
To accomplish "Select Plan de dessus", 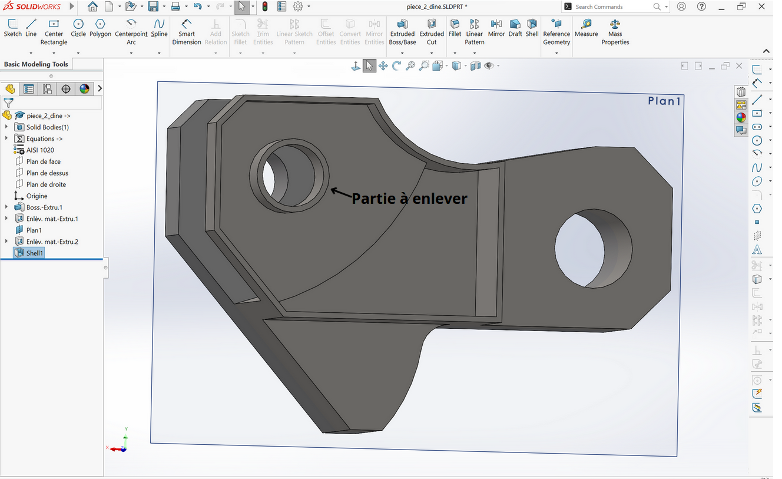I will [47, 173].
